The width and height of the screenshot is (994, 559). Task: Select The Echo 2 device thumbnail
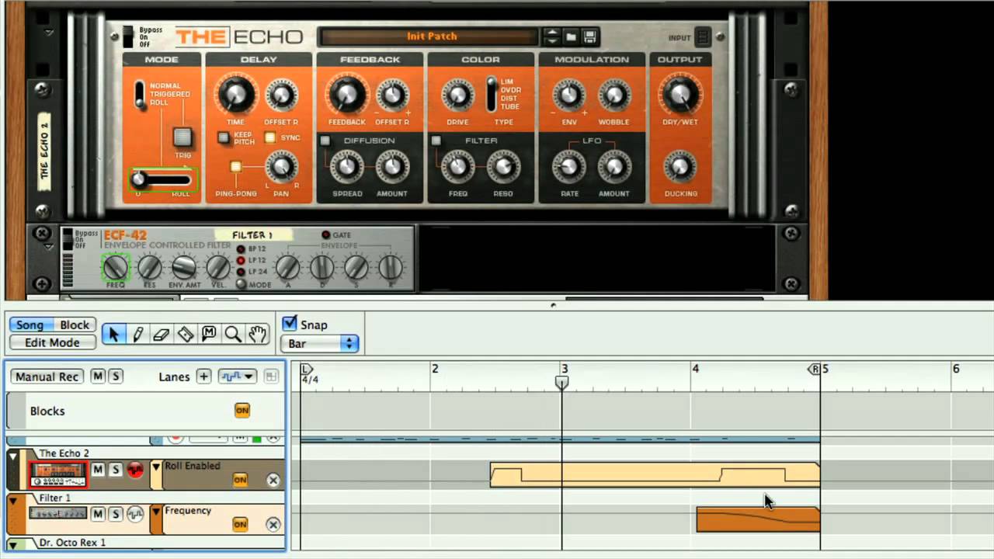coord(58,474)
